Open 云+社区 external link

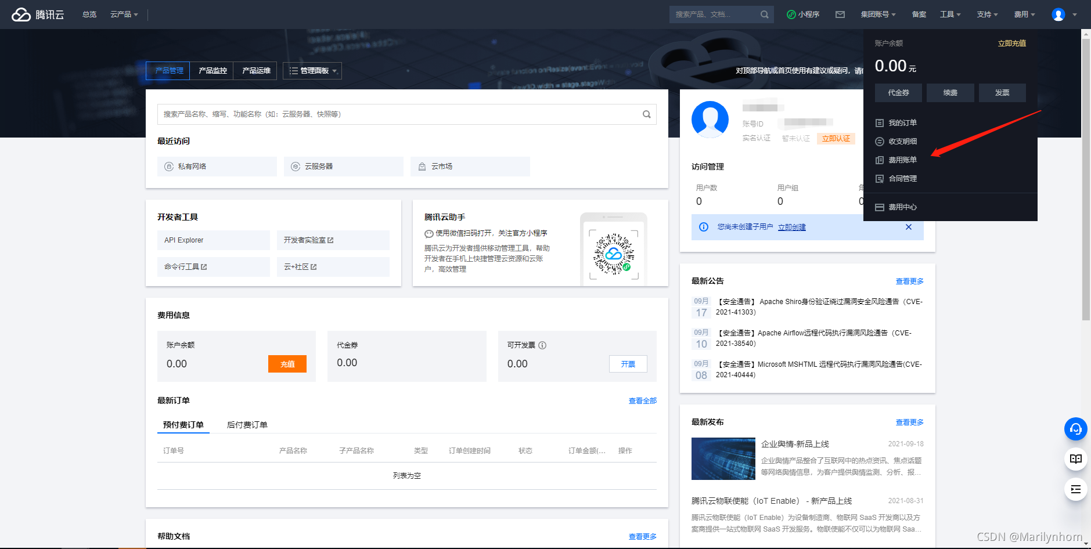(333, 267)
